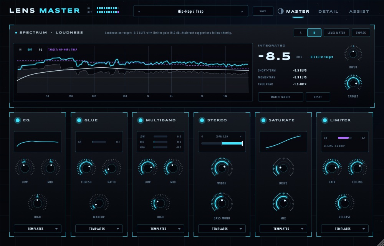Viewport: 384px width, 246px height.
Task: Click the Saturate Drive knob
Action: coord(283,168)
